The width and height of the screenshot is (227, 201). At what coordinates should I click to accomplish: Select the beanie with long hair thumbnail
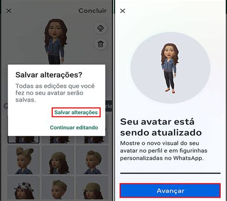click(58, 160)
